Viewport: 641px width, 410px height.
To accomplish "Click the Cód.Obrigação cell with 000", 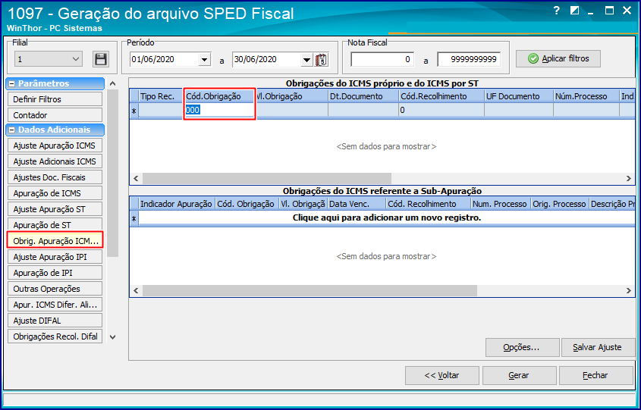I will [219, 110].
